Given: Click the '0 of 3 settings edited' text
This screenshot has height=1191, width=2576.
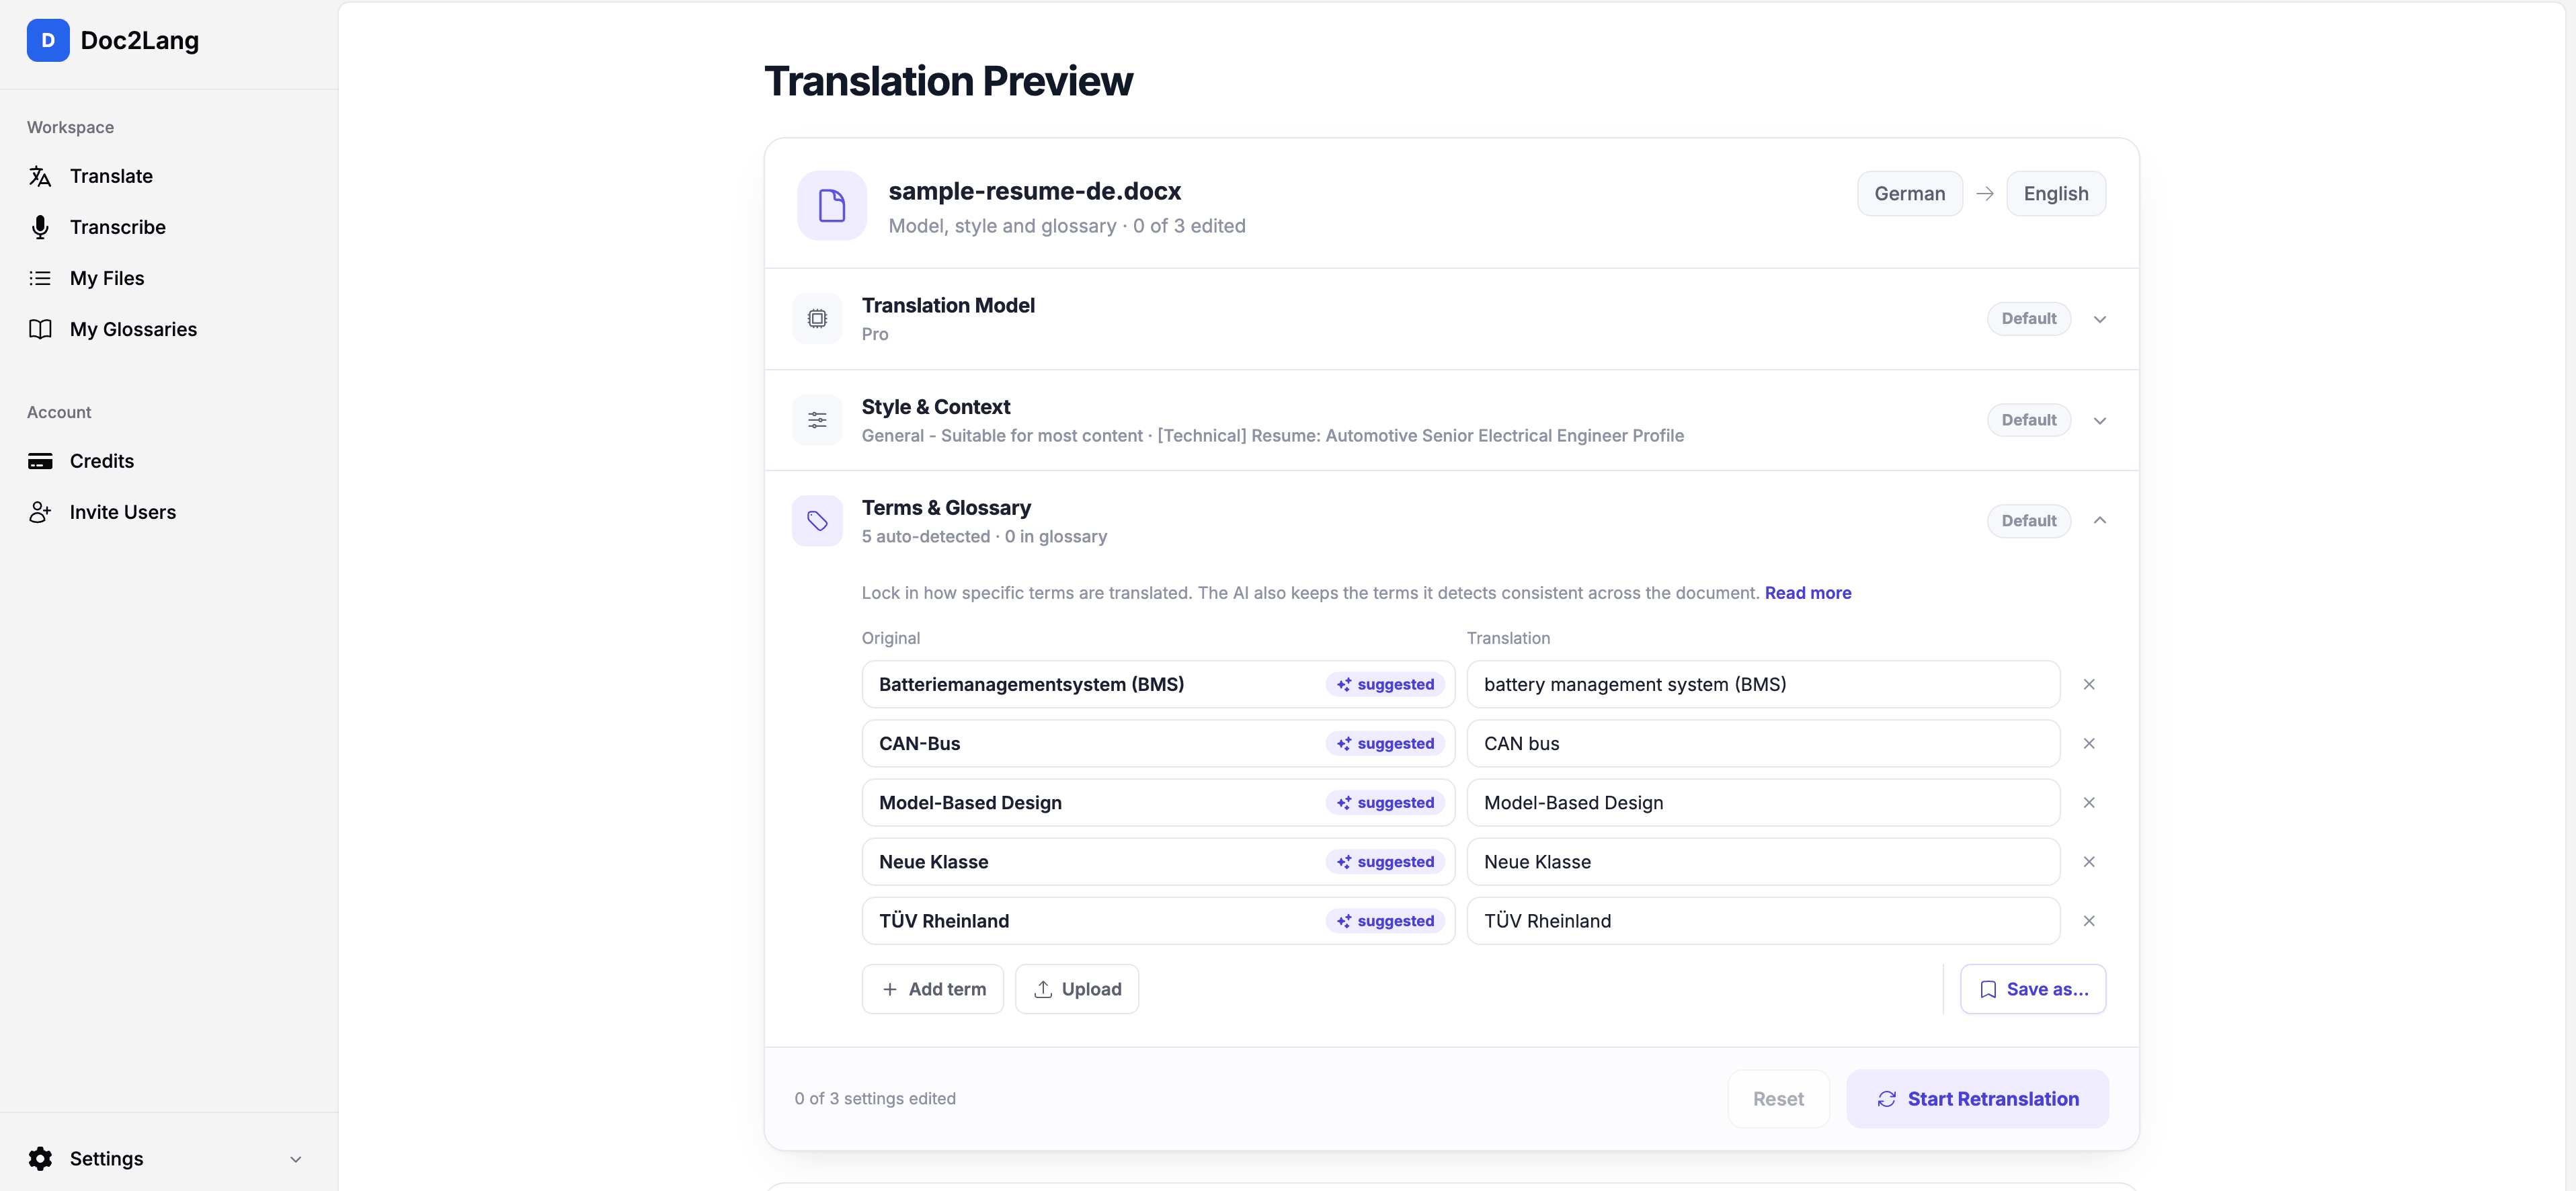Looking at the screenshot, I should (874, 1098).
